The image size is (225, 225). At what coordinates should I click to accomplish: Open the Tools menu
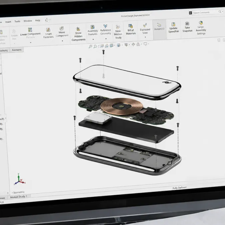tap(17, 21)
